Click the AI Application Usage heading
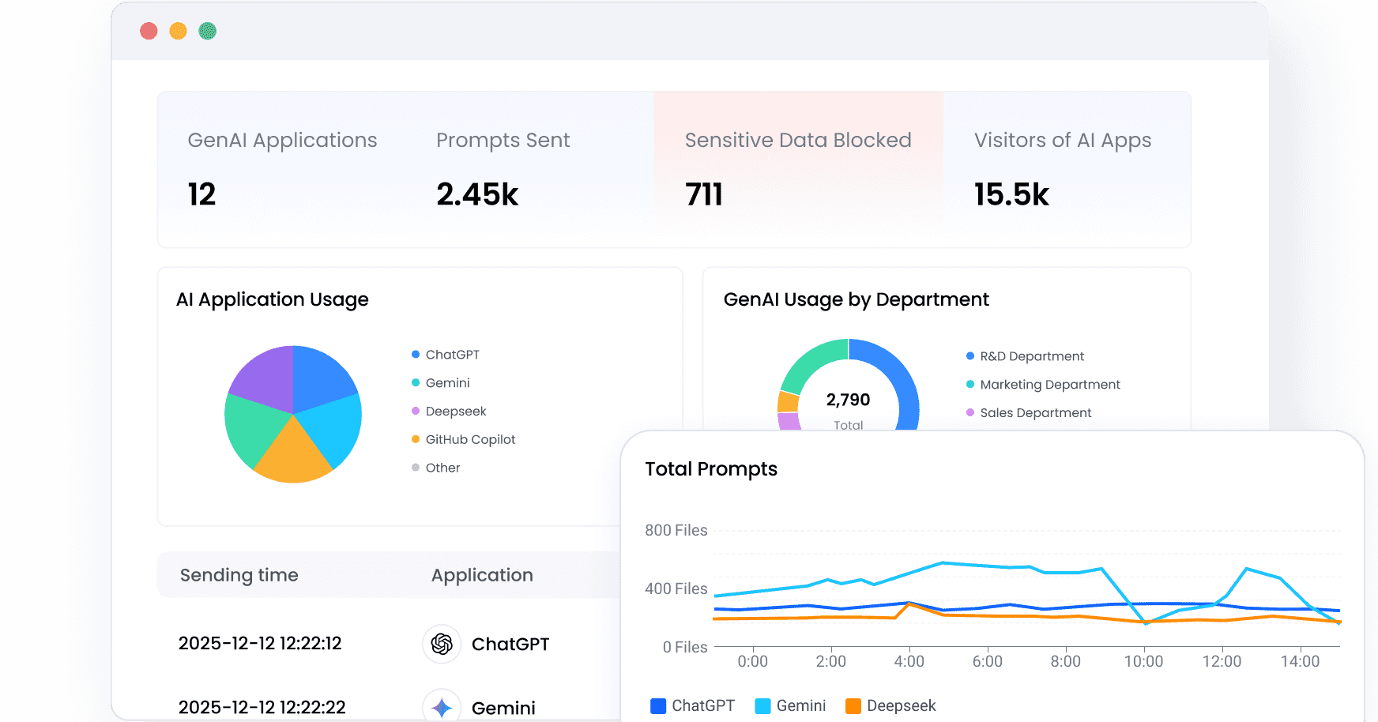Viewport: 1378px width, 722px height. click(x=273, y=300)
